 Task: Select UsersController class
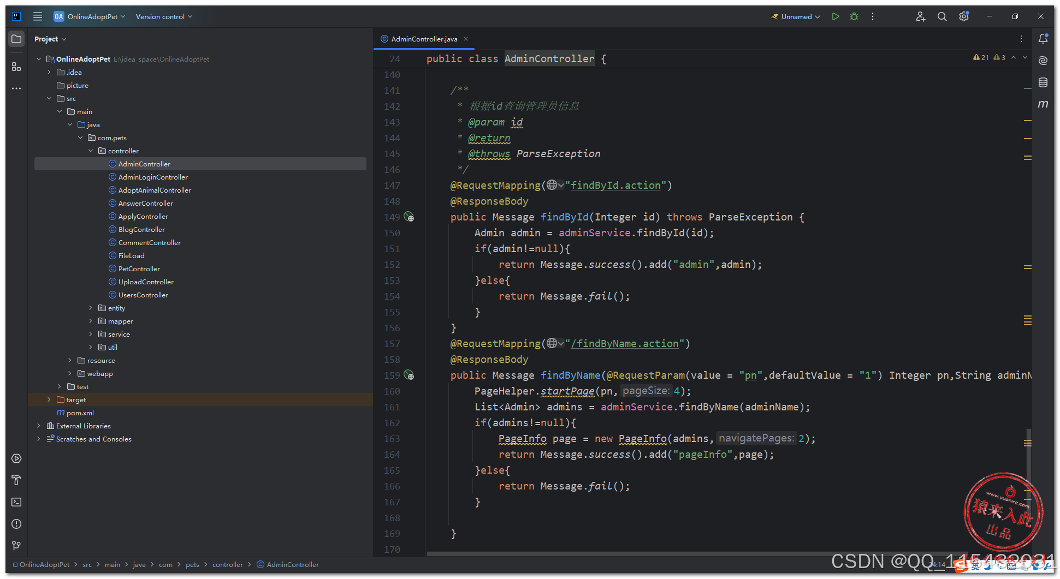[x=143, y=295]
